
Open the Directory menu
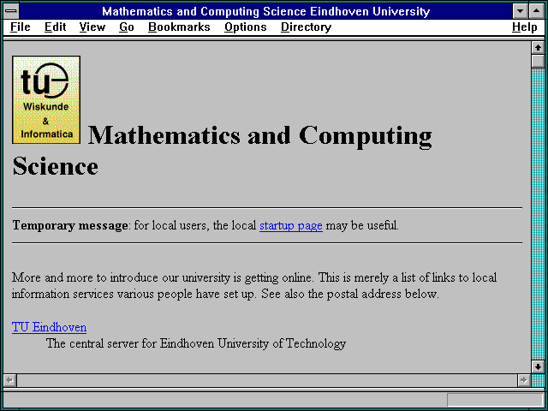tap(307, 27)
